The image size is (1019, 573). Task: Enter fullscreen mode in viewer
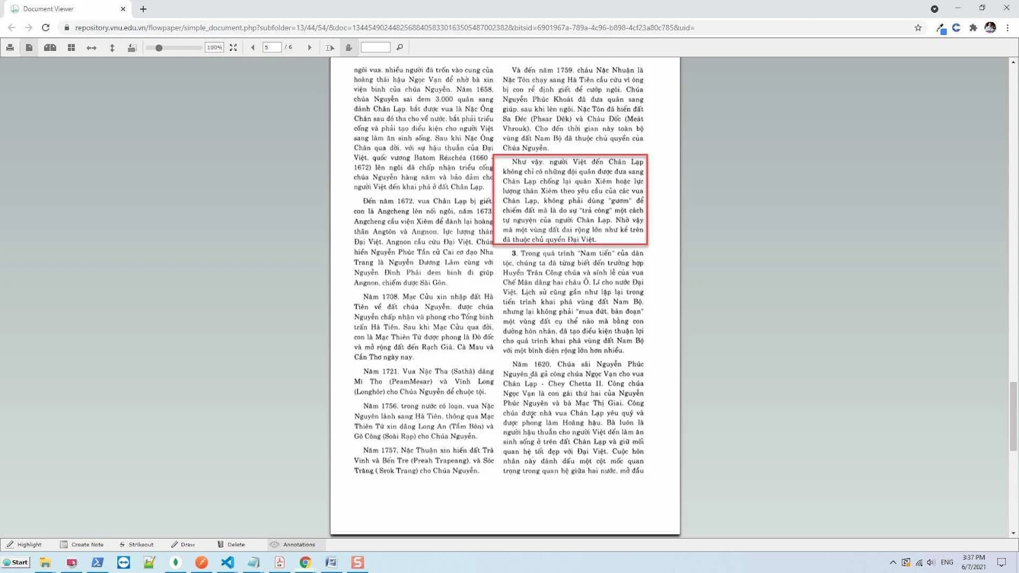234,48
